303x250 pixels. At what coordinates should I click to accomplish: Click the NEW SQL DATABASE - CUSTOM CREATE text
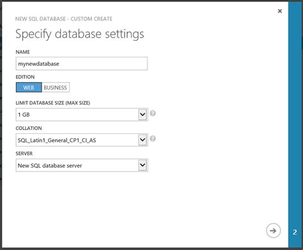(64, 18)
